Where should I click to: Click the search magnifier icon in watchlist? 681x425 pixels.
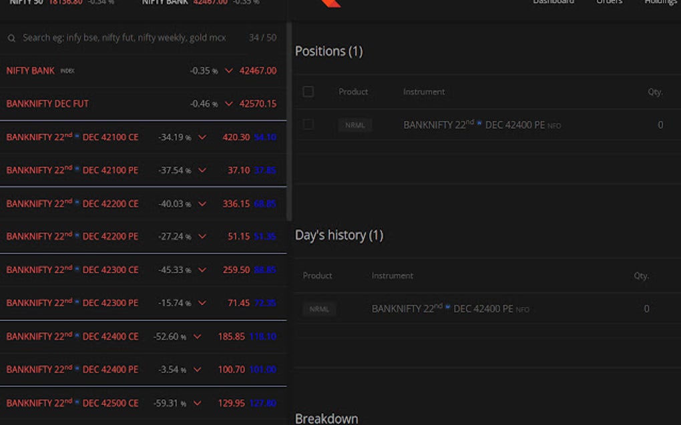pyautogui.click(x=11, y=39)
